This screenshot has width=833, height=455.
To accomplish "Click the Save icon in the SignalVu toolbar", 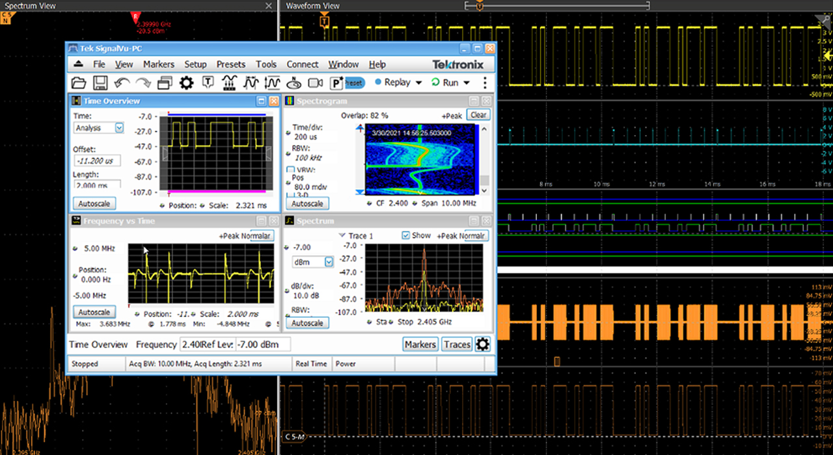I will (99, 82).
